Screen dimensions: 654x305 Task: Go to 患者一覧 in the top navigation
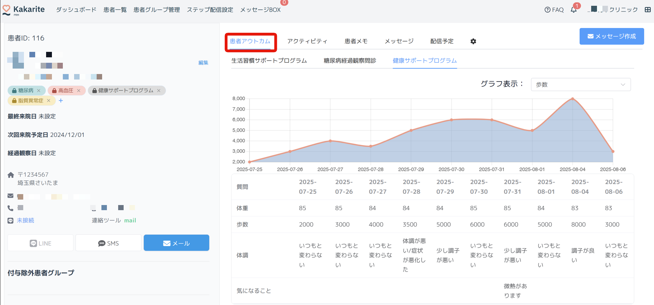115,10
